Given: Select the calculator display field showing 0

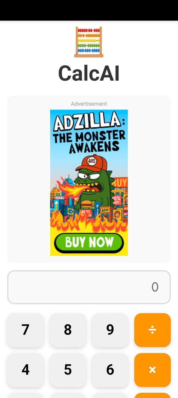Looking at the screenshot, I should (89, 287).
